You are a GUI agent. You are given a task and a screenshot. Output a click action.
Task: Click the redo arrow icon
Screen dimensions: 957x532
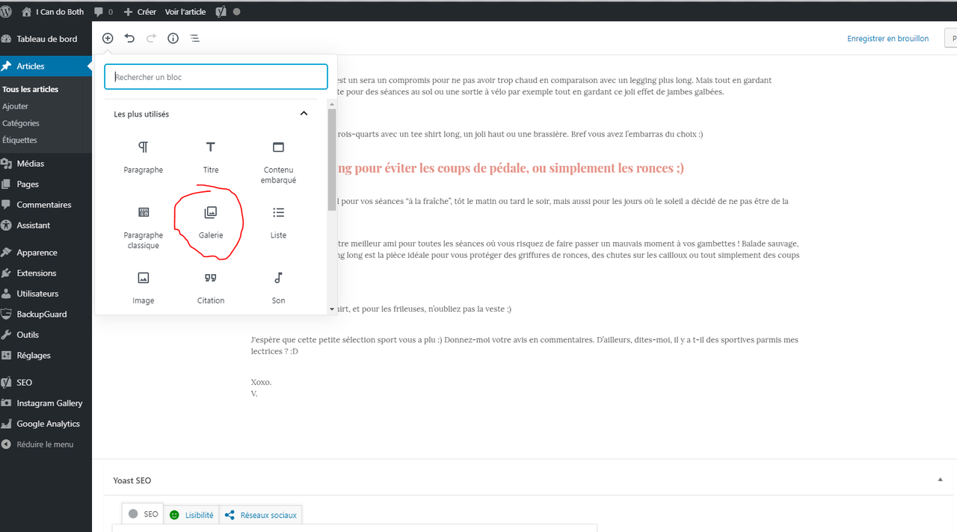click(151, 38)
